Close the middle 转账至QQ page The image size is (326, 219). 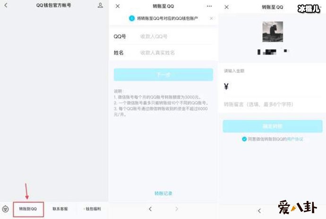click(118, 6)
